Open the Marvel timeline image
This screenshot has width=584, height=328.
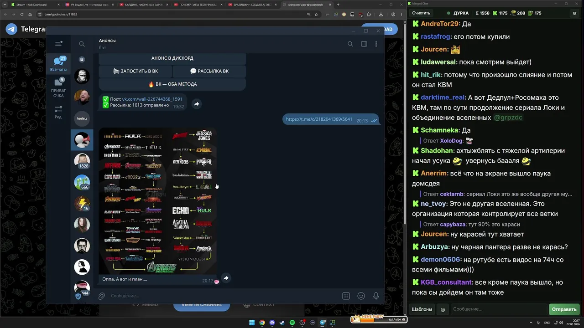[x=157, y=201]
